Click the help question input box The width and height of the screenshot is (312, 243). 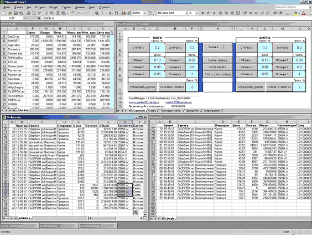(292, 7)
